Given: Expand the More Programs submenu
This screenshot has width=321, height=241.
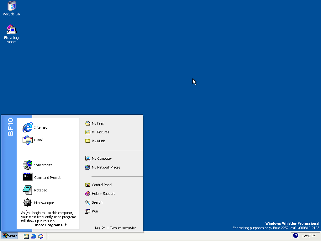Looking at the screenshot, I should click(x=51, y=225).
